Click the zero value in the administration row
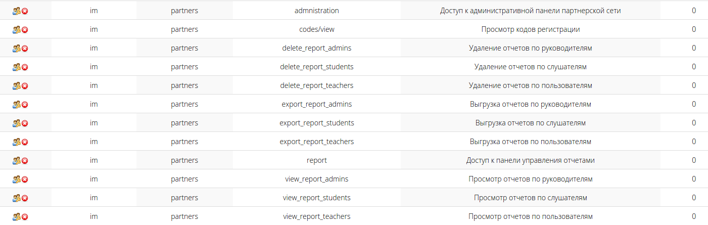 tap(694, 11)
